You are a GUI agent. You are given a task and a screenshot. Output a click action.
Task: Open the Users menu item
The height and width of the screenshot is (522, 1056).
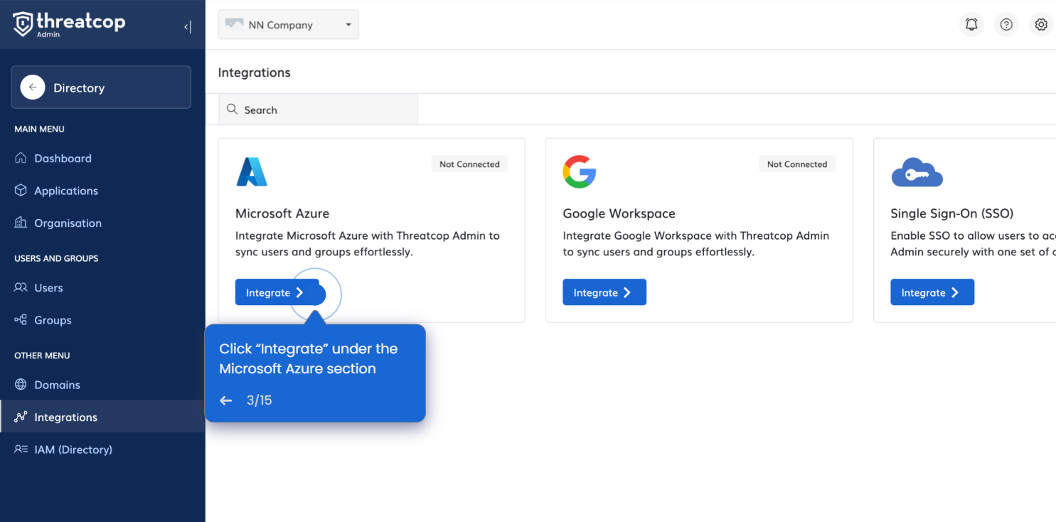coord(48,288)
